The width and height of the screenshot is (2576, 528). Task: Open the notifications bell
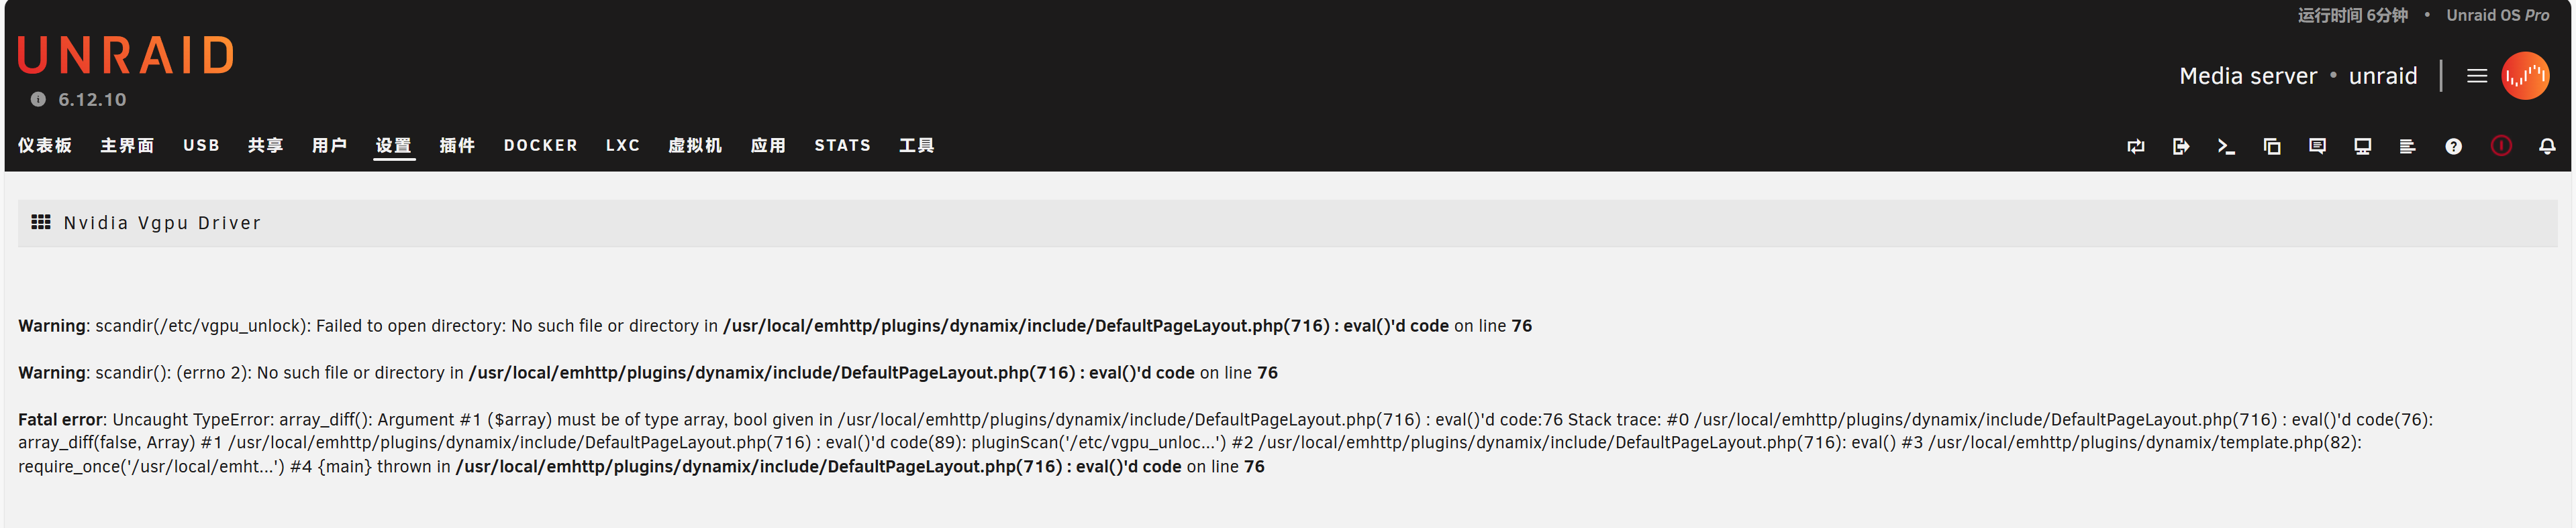point(2547,147)
